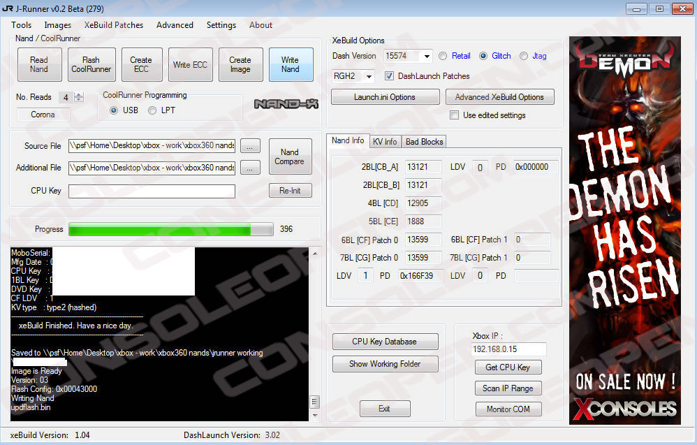Open the RGH2 hack type dropdown

coord(369,76)
